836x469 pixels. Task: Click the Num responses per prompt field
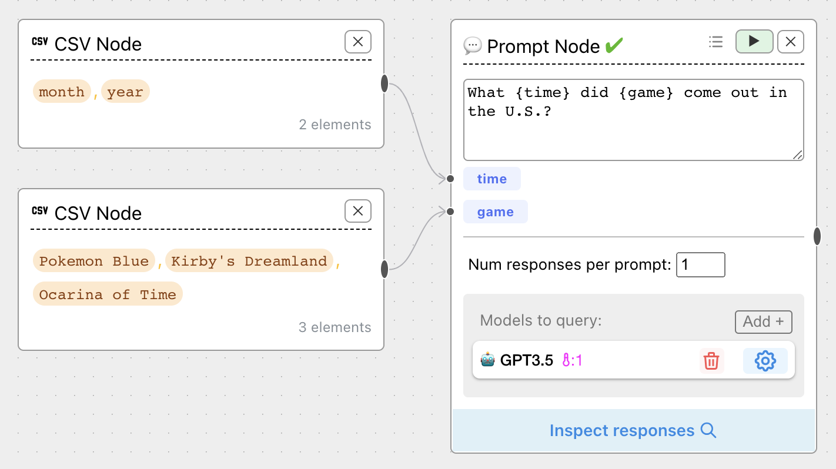(701, 264)
